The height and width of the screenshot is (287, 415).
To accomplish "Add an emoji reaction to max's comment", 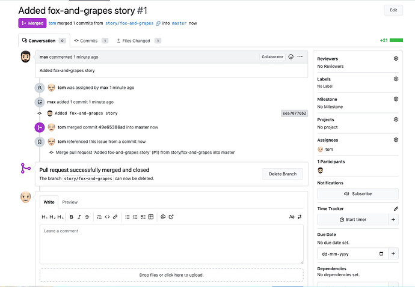I will (x=291, y=57).
